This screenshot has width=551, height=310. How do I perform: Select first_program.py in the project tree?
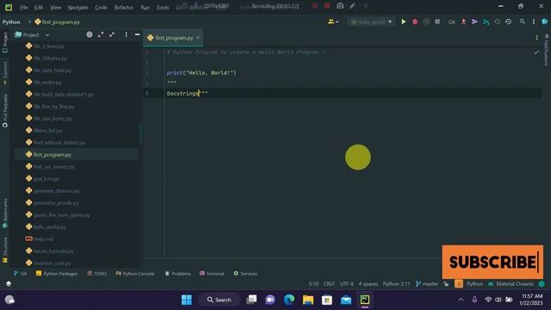tap(52, 155)
